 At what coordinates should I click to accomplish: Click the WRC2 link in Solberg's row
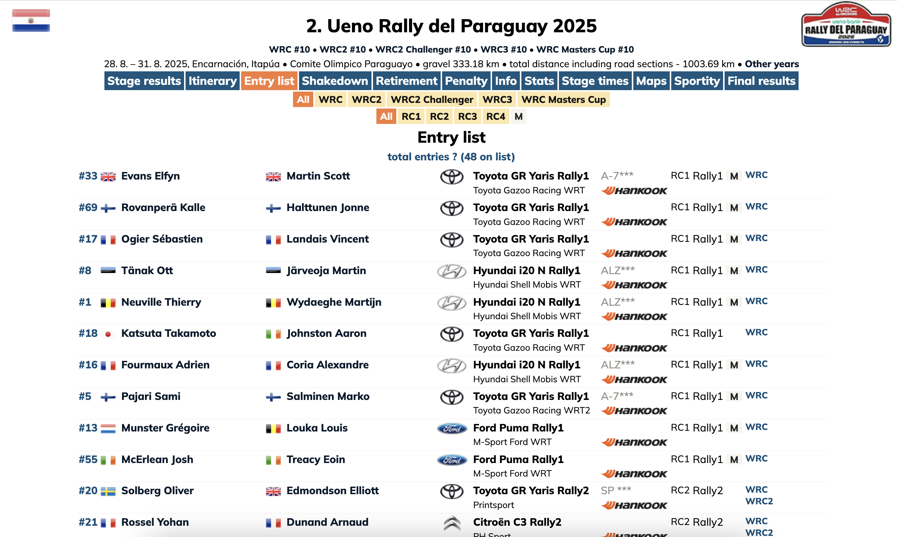759,501
